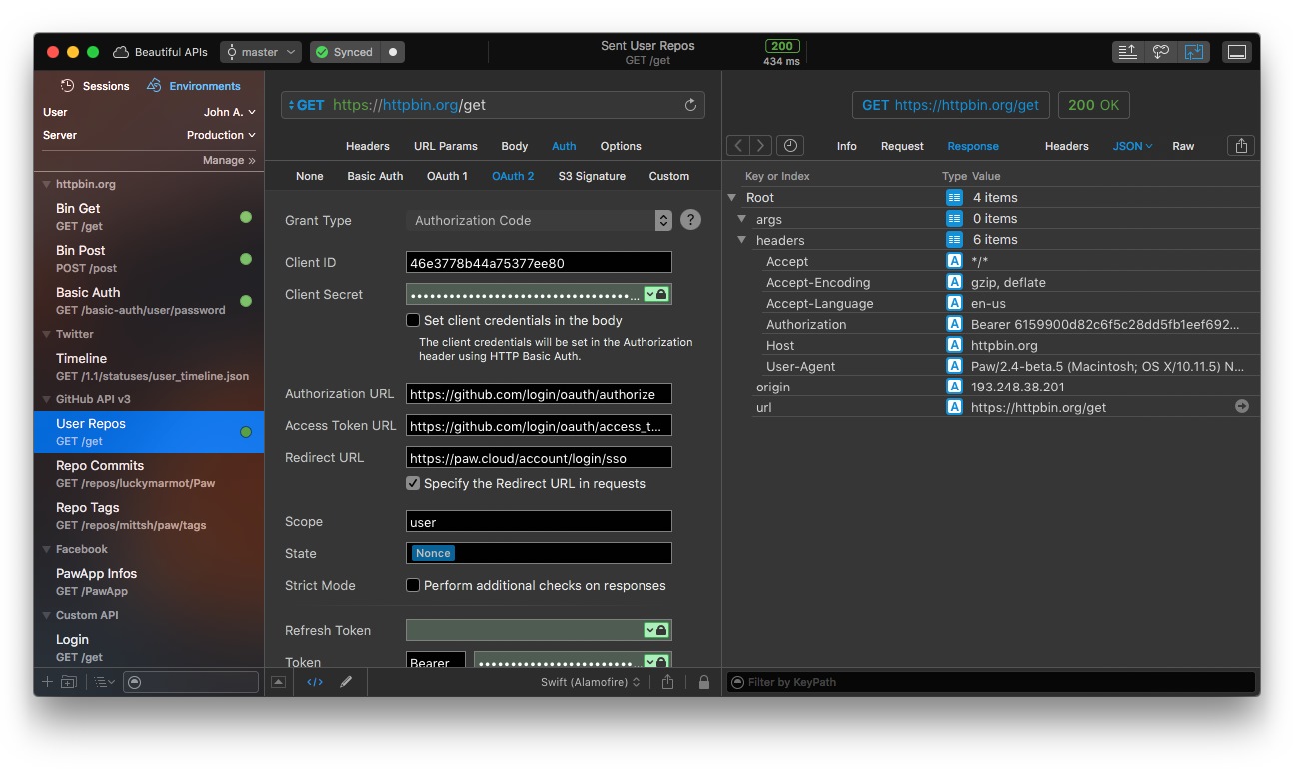Open the GET method selector in URL bar
This screenshot has width=1293, height=777.
click(x=305, y=105)
